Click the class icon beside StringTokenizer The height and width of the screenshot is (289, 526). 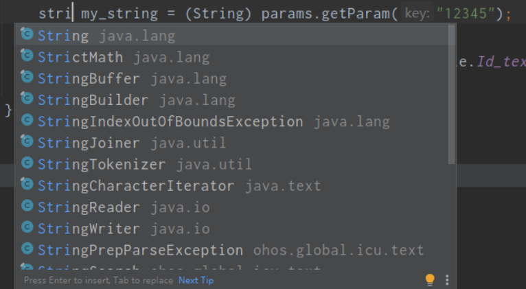point(27,163)
